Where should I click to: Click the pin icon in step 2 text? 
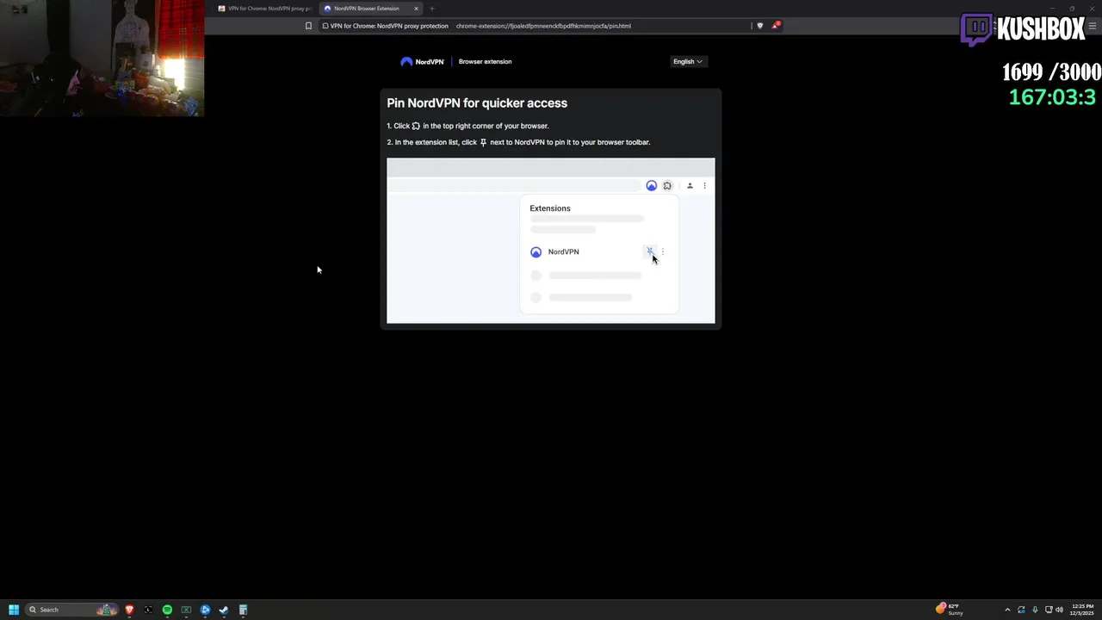[x=483, y=142]
